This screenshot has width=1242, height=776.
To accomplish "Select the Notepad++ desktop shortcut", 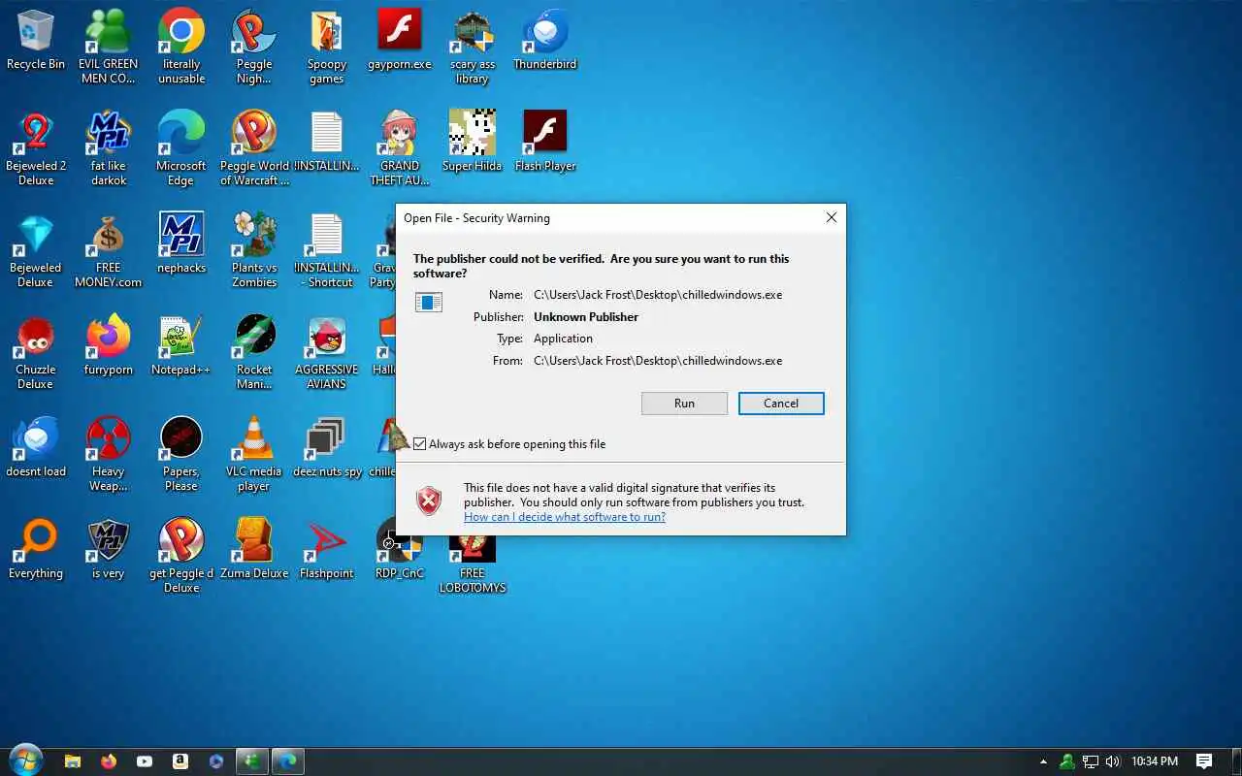I will coord(181,346).
